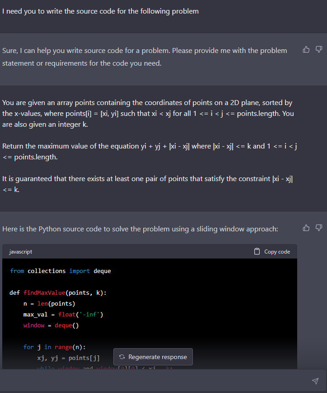Screen dimensions: 327x393
Task: Click the first user message about source code
Action: tap(100, 11)
